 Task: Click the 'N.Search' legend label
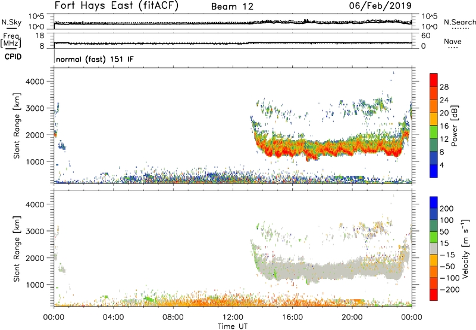coord(459,22)
